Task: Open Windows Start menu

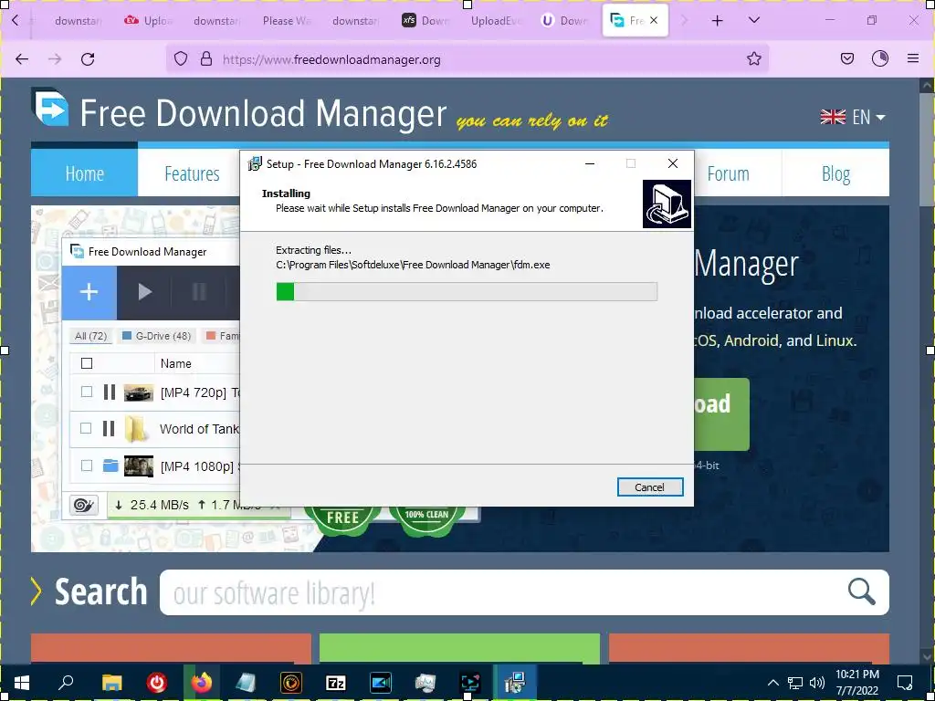Action: [22, 682]
